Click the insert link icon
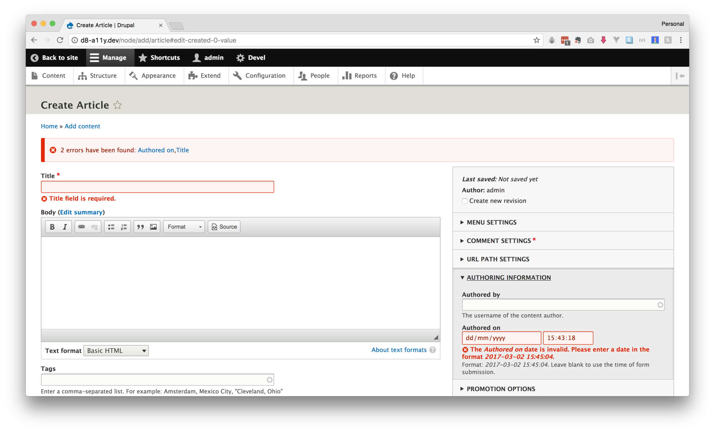Image resolution: width=715 pixels, height=433 pixels. tap(82, 227)
